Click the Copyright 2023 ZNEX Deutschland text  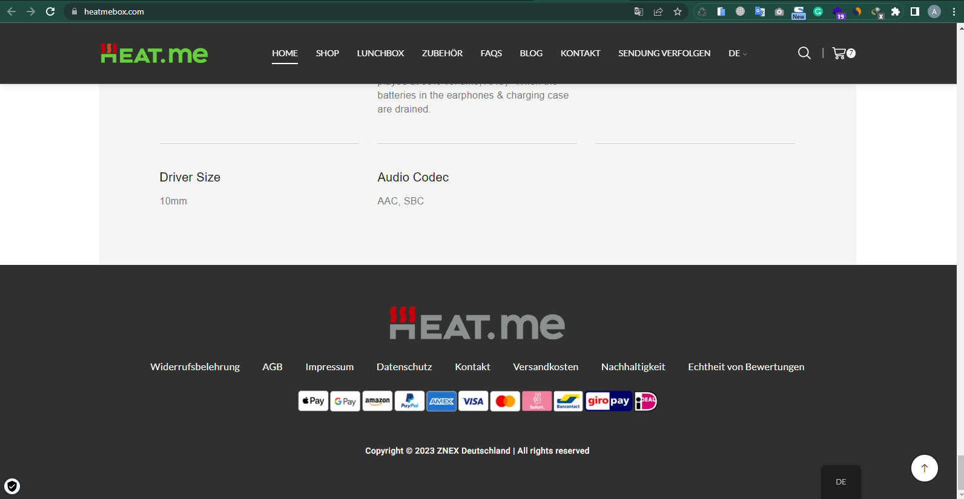[477, 451]
